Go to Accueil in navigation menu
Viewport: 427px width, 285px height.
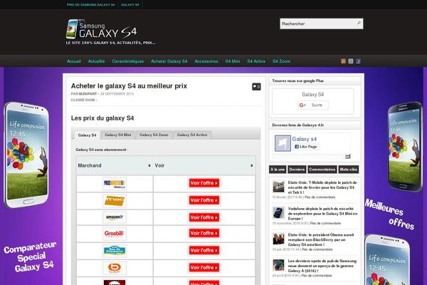pos(74,61)
